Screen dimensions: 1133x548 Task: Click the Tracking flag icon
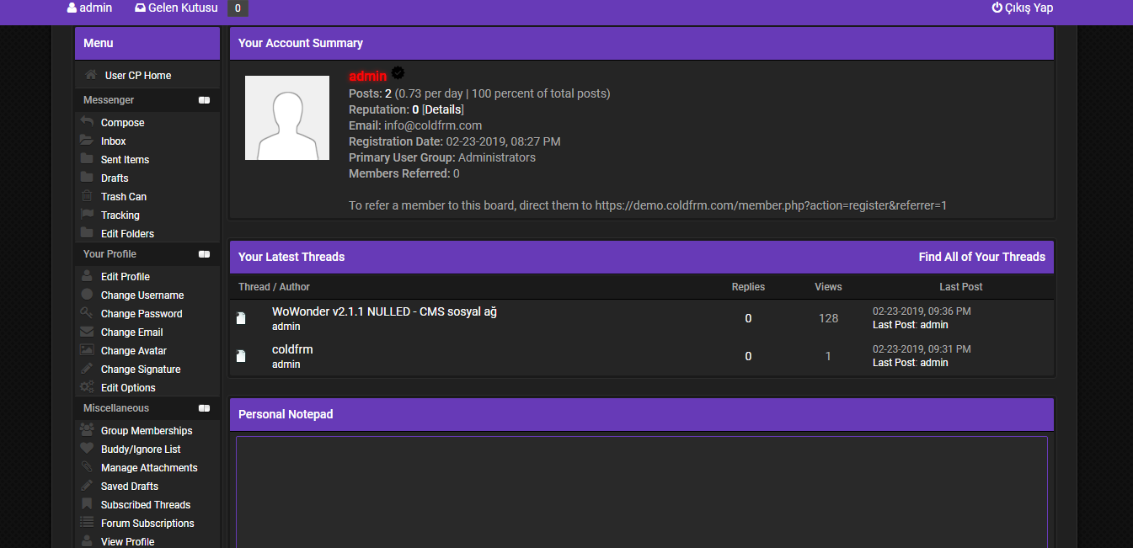pyautogui.click(x=87, y=215)
